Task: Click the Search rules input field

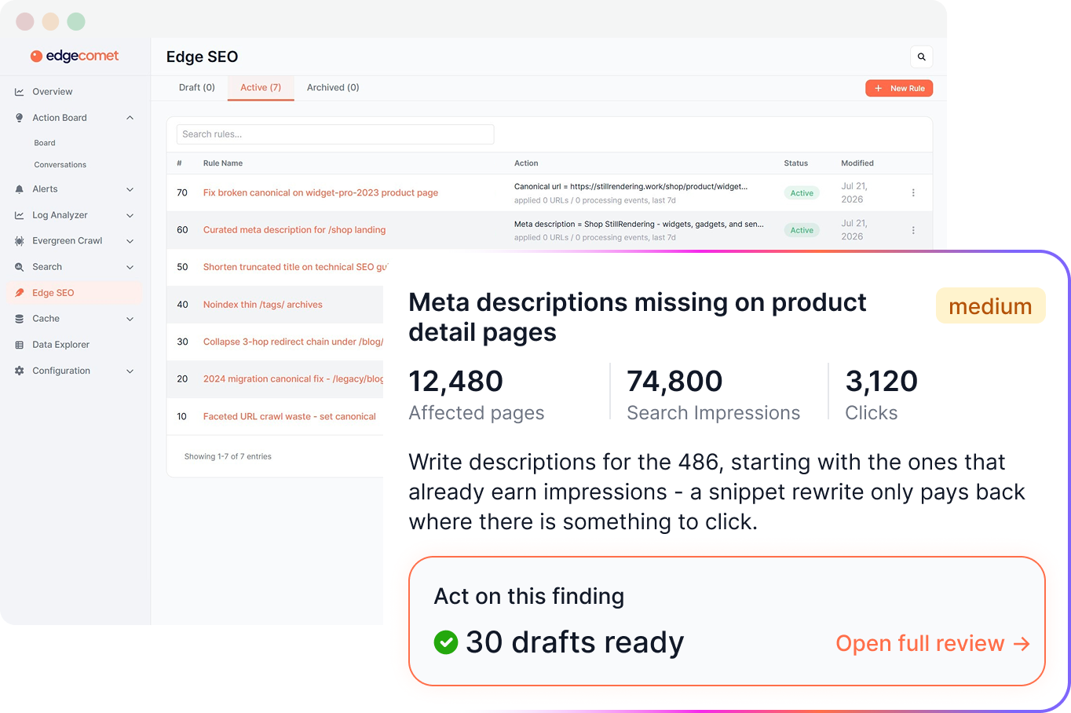Action: coord(335,134)
